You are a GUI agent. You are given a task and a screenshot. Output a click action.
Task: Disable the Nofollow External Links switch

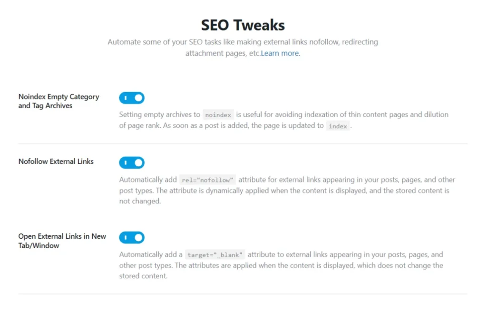pos(132,163)
